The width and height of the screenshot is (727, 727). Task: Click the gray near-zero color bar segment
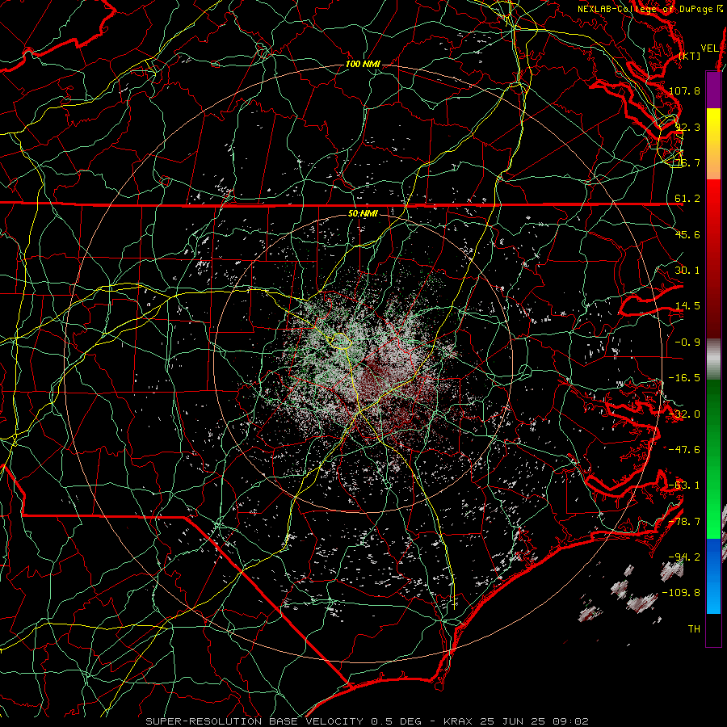point(713,359)
